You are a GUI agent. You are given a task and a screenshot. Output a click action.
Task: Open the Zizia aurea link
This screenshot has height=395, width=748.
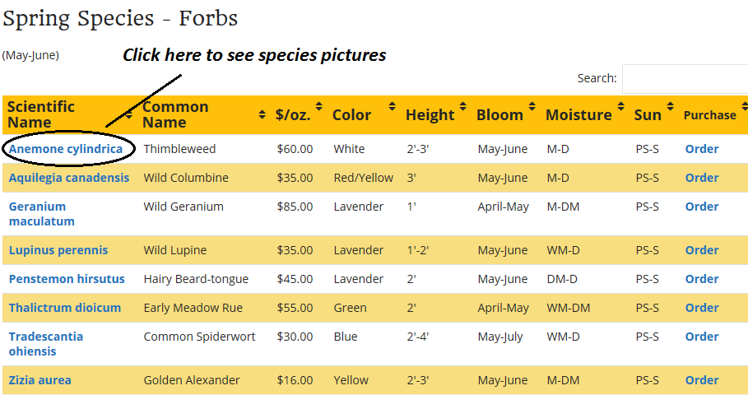(x=40, y=380)
